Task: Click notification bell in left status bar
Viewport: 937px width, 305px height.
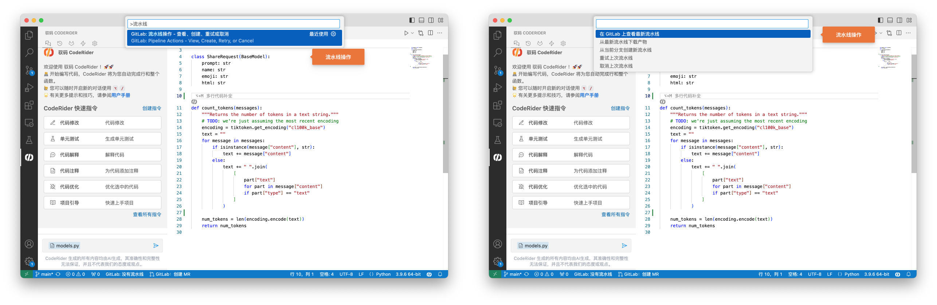Action: (440, 274)
